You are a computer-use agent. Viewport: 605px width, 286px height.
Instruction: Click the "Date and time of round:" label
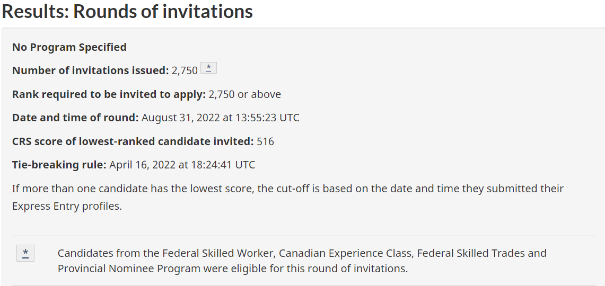coord(75,118)
